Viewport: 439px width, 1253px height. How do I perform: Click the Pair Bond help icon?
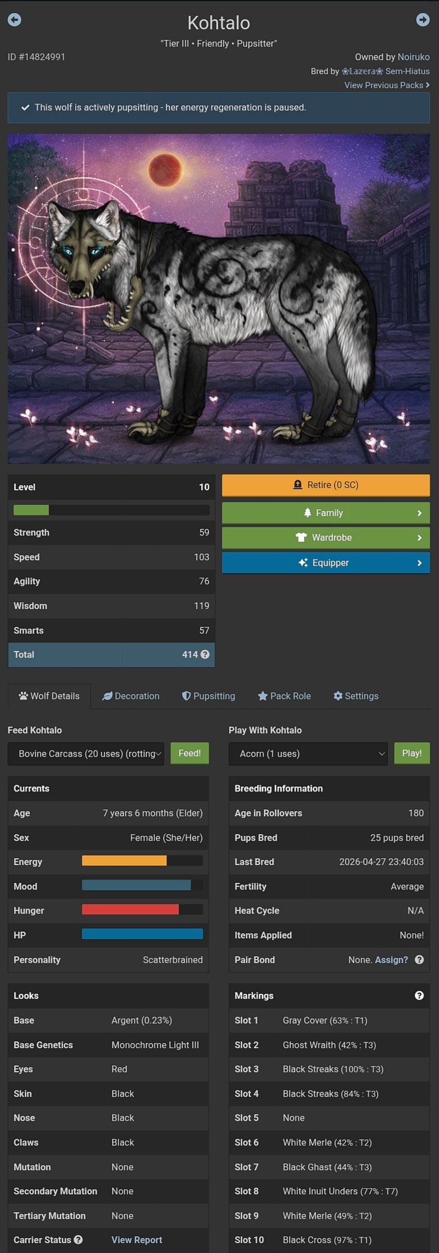click(419, 959)
